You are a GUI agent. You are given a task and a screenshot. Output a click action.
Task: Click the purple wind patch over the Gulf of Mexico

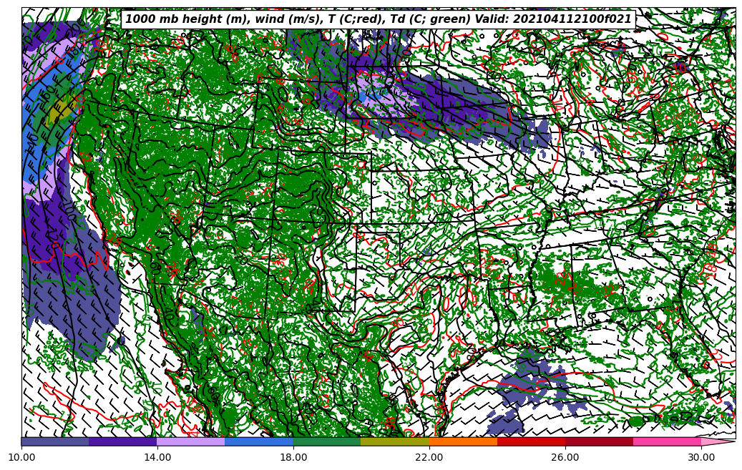click(x=529, y=390)
